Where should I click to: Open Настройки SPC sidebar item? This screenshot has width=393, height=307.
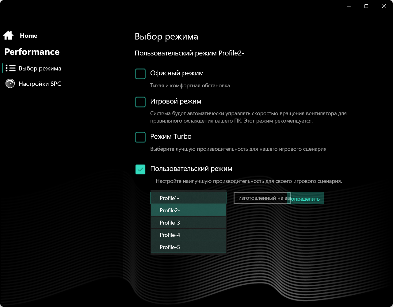(x=40, y=84)
